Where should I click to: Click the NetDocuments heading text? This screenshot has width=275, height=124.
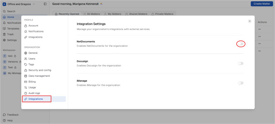coord(86,42)
